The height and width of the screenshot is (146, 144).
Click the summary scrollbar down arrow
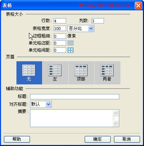coord(115,124)
